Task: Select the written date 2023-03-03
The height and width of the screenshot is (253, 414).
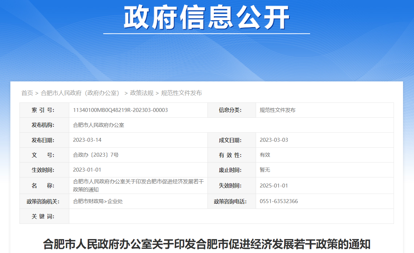Action: coord(274,140)
